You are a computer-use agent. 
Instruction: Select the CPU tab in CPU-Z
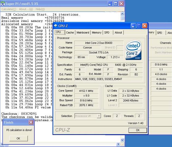[60, 32]
